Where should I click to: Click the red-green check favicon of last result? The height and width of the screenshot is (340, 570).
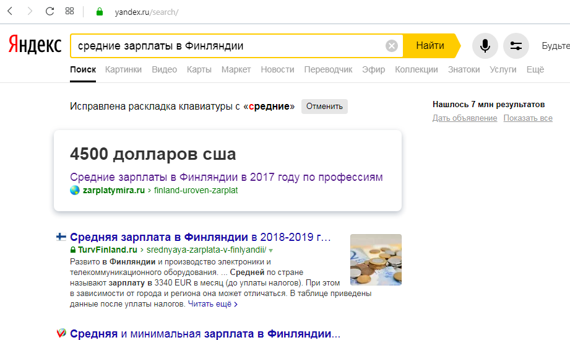[x=61, y=333]
